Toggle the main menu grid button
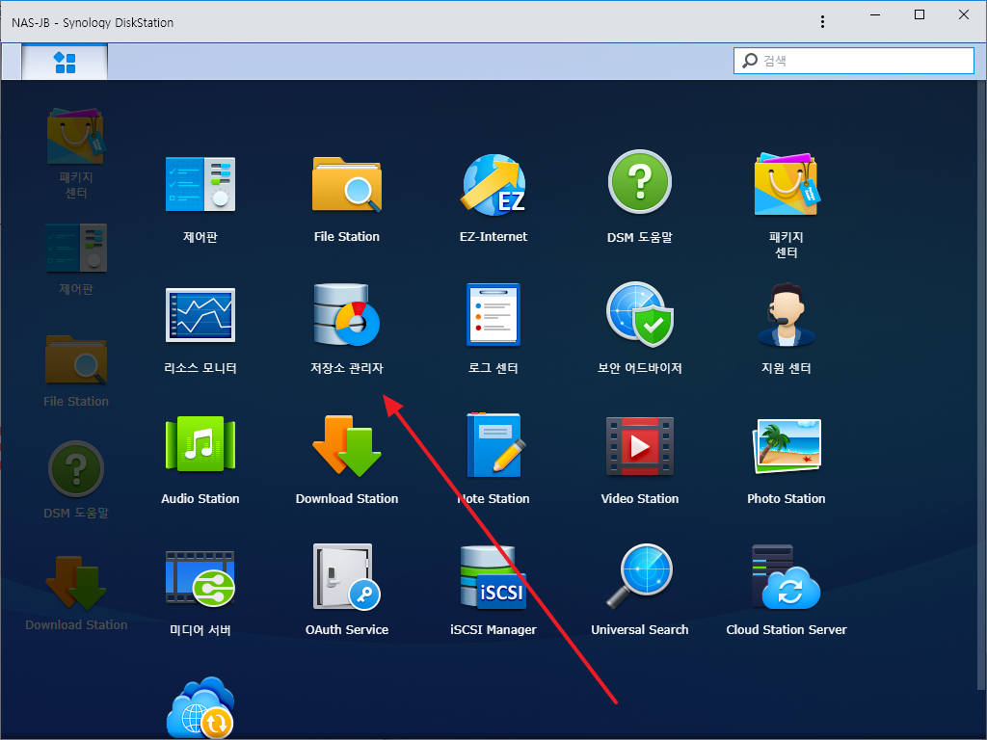The height and width of the screenshot is (740, 987). tap(65, 63)
